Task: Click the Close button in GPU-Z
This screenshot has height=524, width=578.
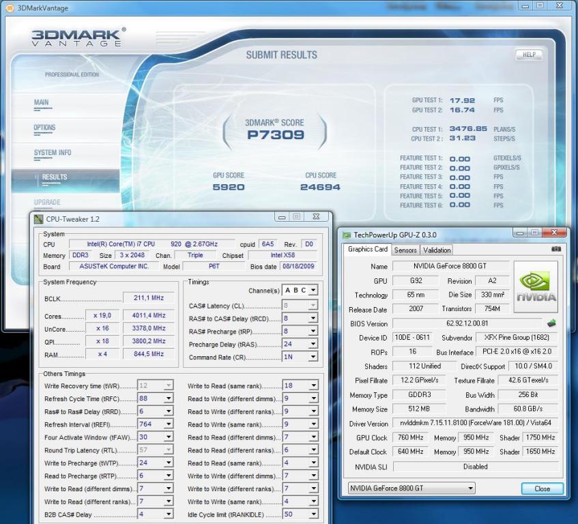Action: click(543, 489)
